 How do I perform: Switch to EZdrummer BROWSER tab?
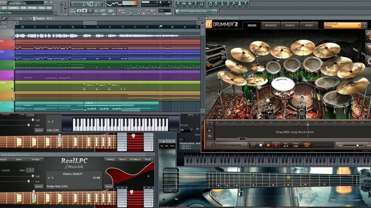coord(271,25)
